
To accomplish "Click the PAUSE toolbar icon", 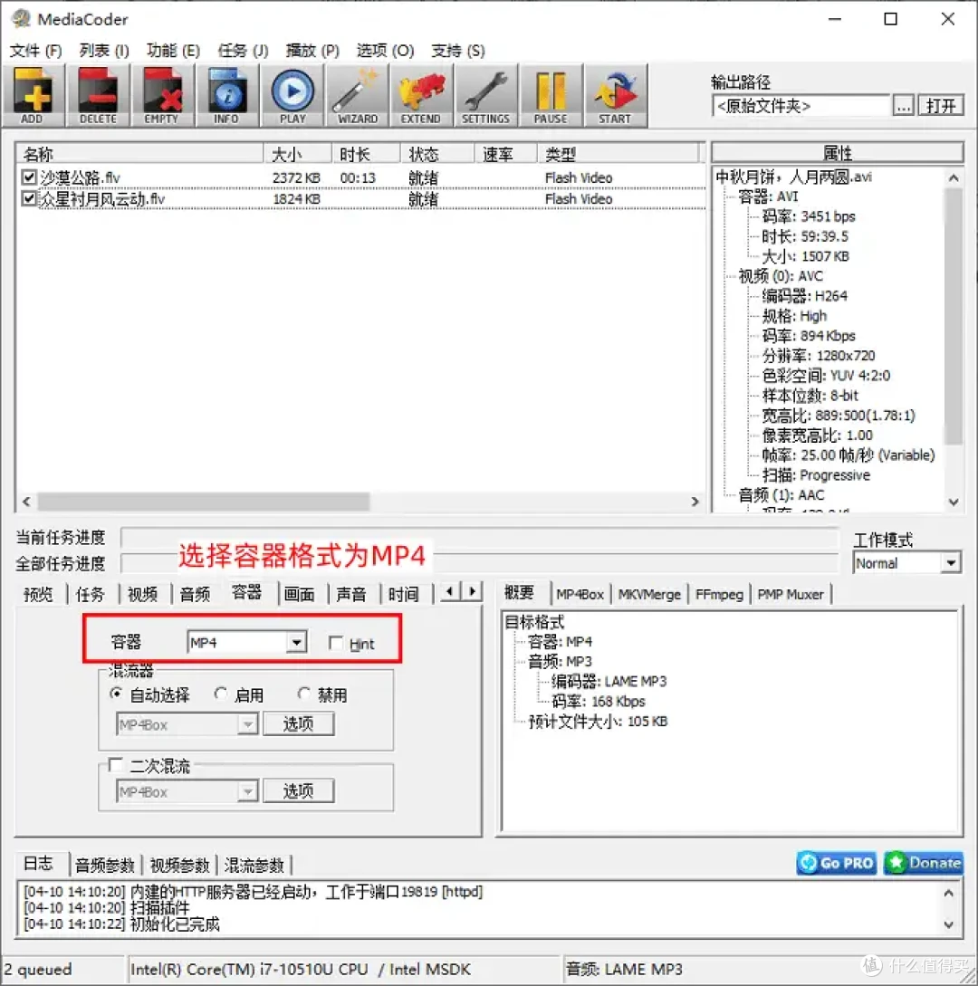I will (551, 96).
